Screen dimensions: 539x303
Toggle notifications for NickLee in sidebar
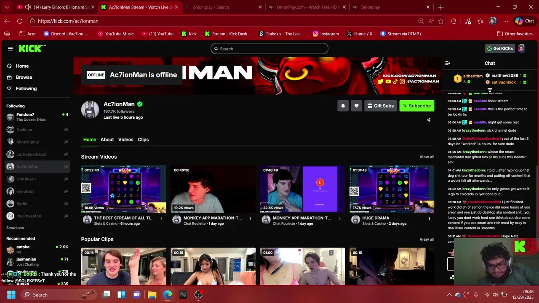66,130
